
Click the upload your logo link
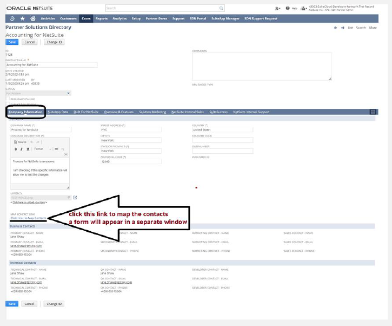(x=29, y=203)
